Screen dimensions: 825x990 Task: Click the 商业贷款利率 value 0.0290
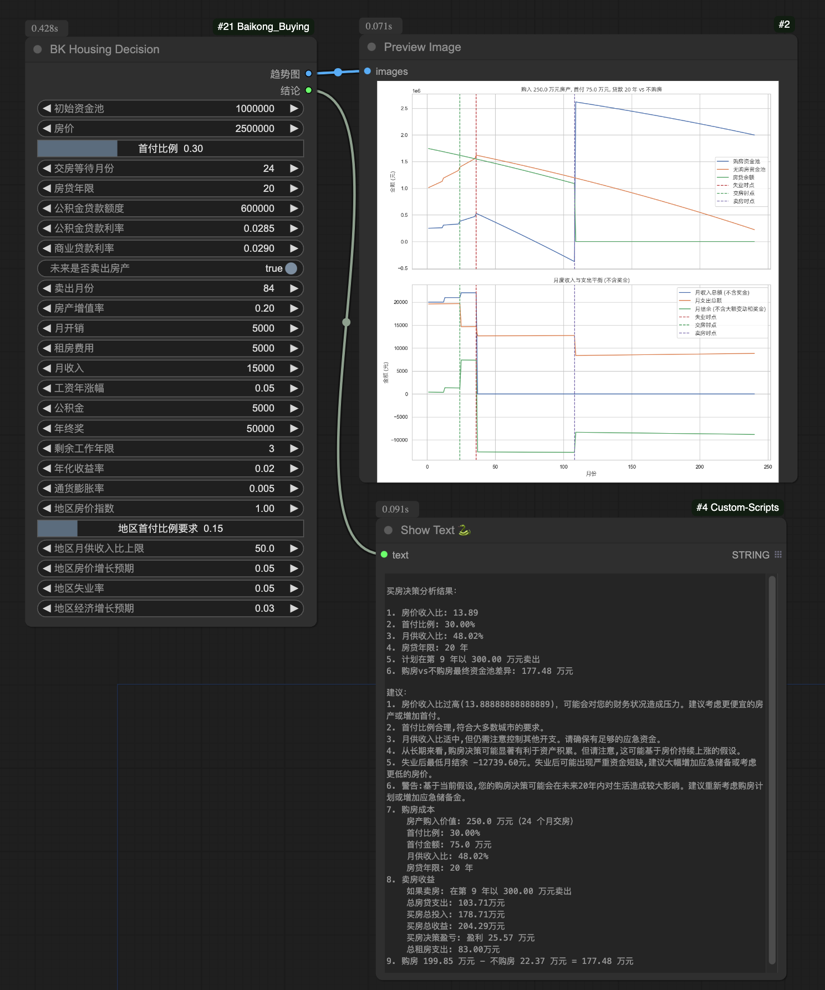[259, 248]
